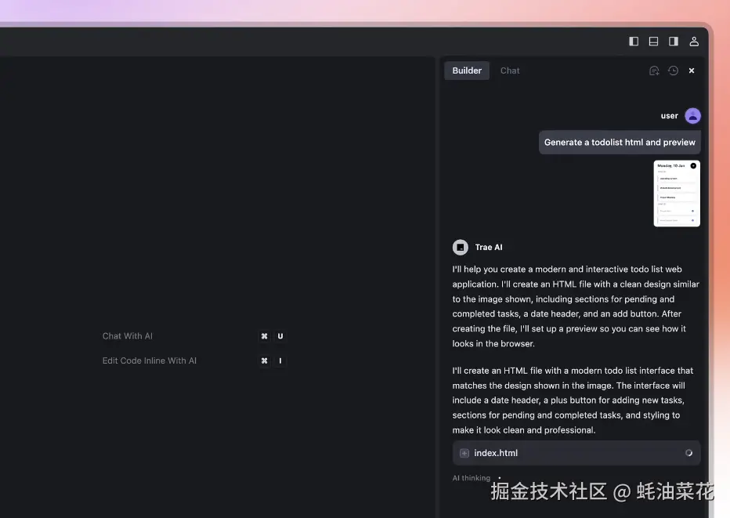Expand the AI thinking details
The width and height of the screenshot is (730, 518).
[472, 478]
